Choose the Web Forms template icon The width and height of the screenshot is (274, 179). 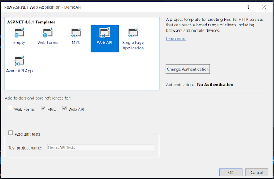point(48,32)
